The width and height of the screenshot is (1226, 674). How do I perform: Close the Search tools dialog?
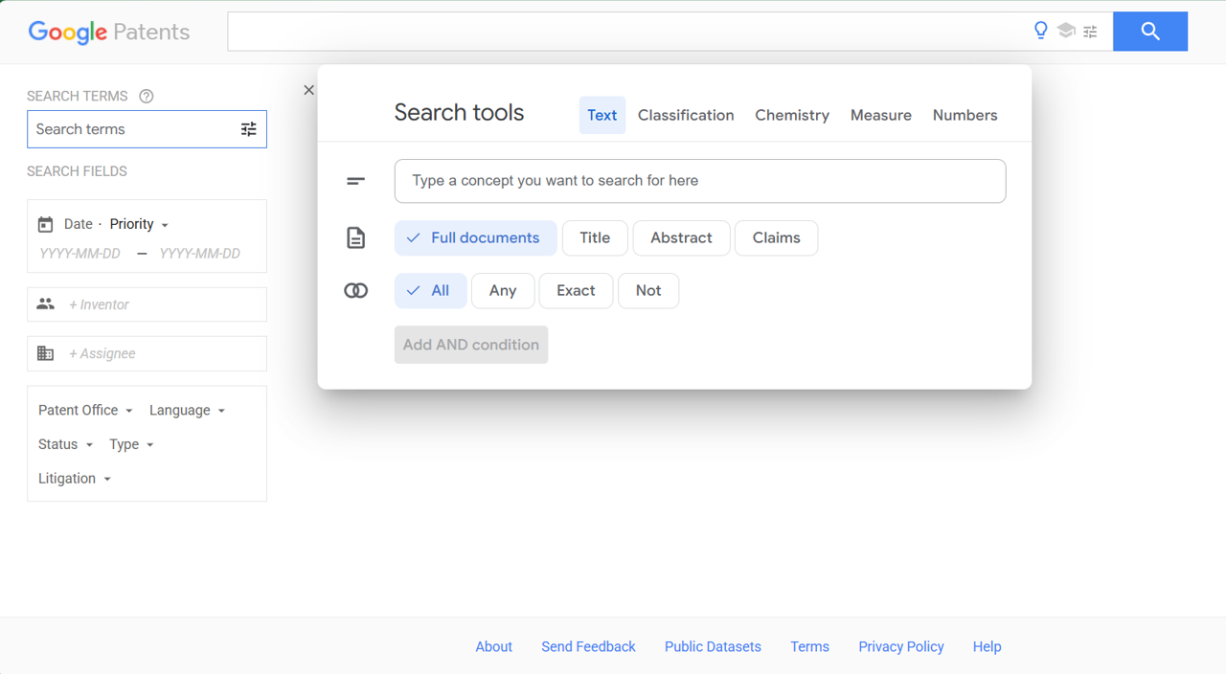click(308, 90)
